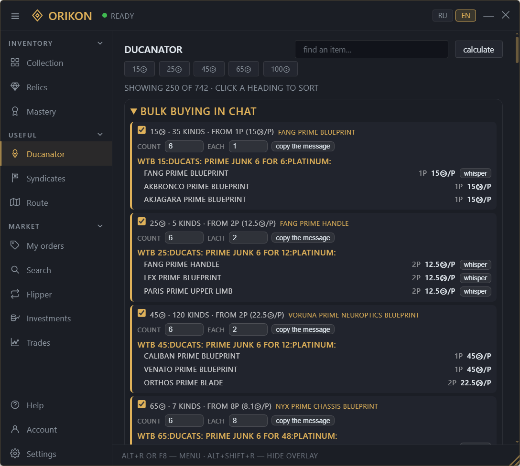Select the Akjagara Prime Blueprint row

(317, 200)
